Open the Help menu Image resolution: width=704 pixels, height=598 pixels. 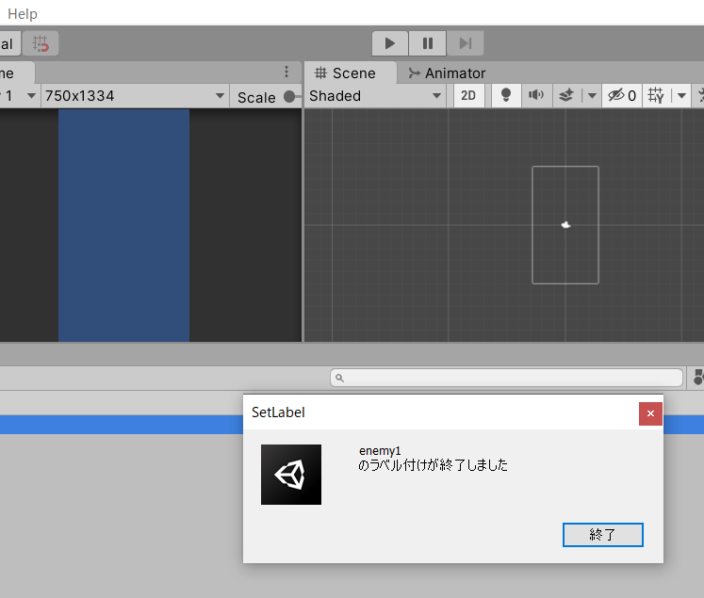(23, 14)
